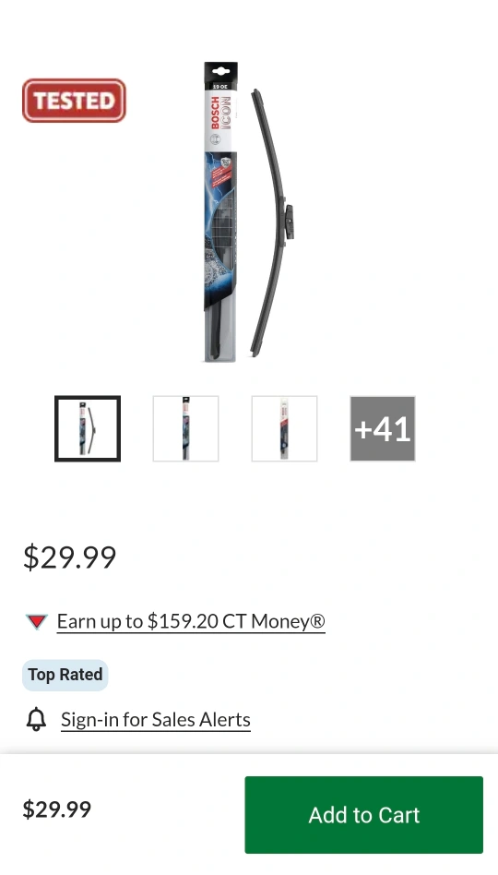Click the green Add to Cart button
Image resolution: width=498 pixels, height=875 pixels.
(x=363, y=815)
